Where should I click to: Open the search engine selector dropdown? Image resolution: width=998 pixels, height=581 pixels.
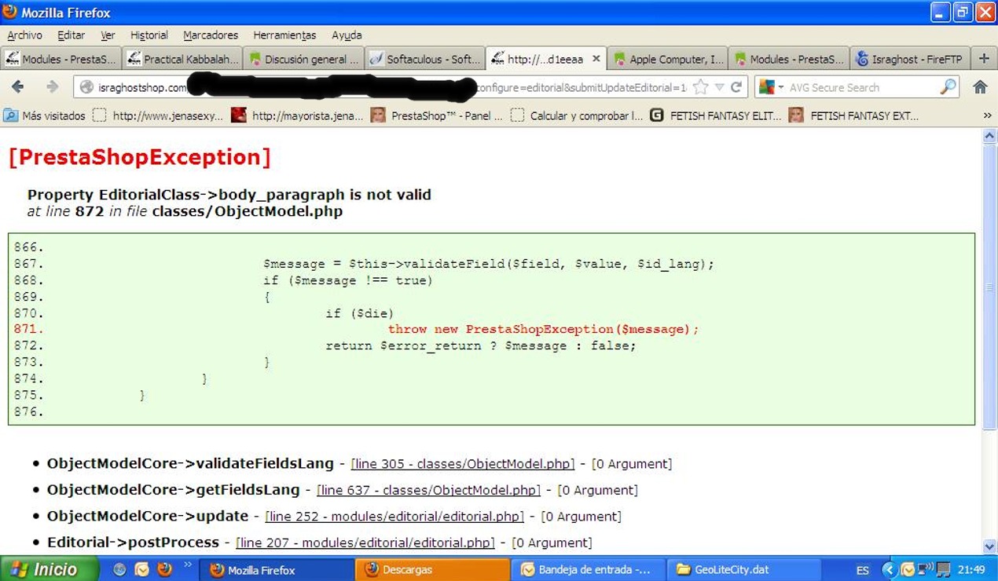point(771,87)
